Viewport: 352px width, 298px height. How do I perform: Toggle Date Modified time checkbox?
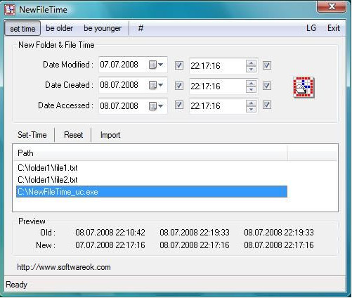point(267,65)
